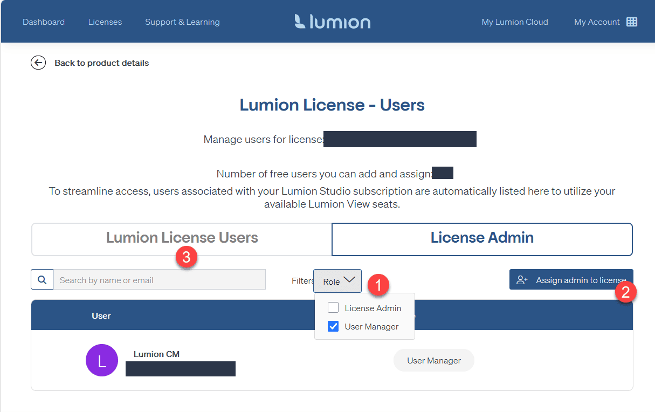Viewport: 655px width, 412px height.
Task: Click the add-user icon on assign button
Action: (522, 280)
